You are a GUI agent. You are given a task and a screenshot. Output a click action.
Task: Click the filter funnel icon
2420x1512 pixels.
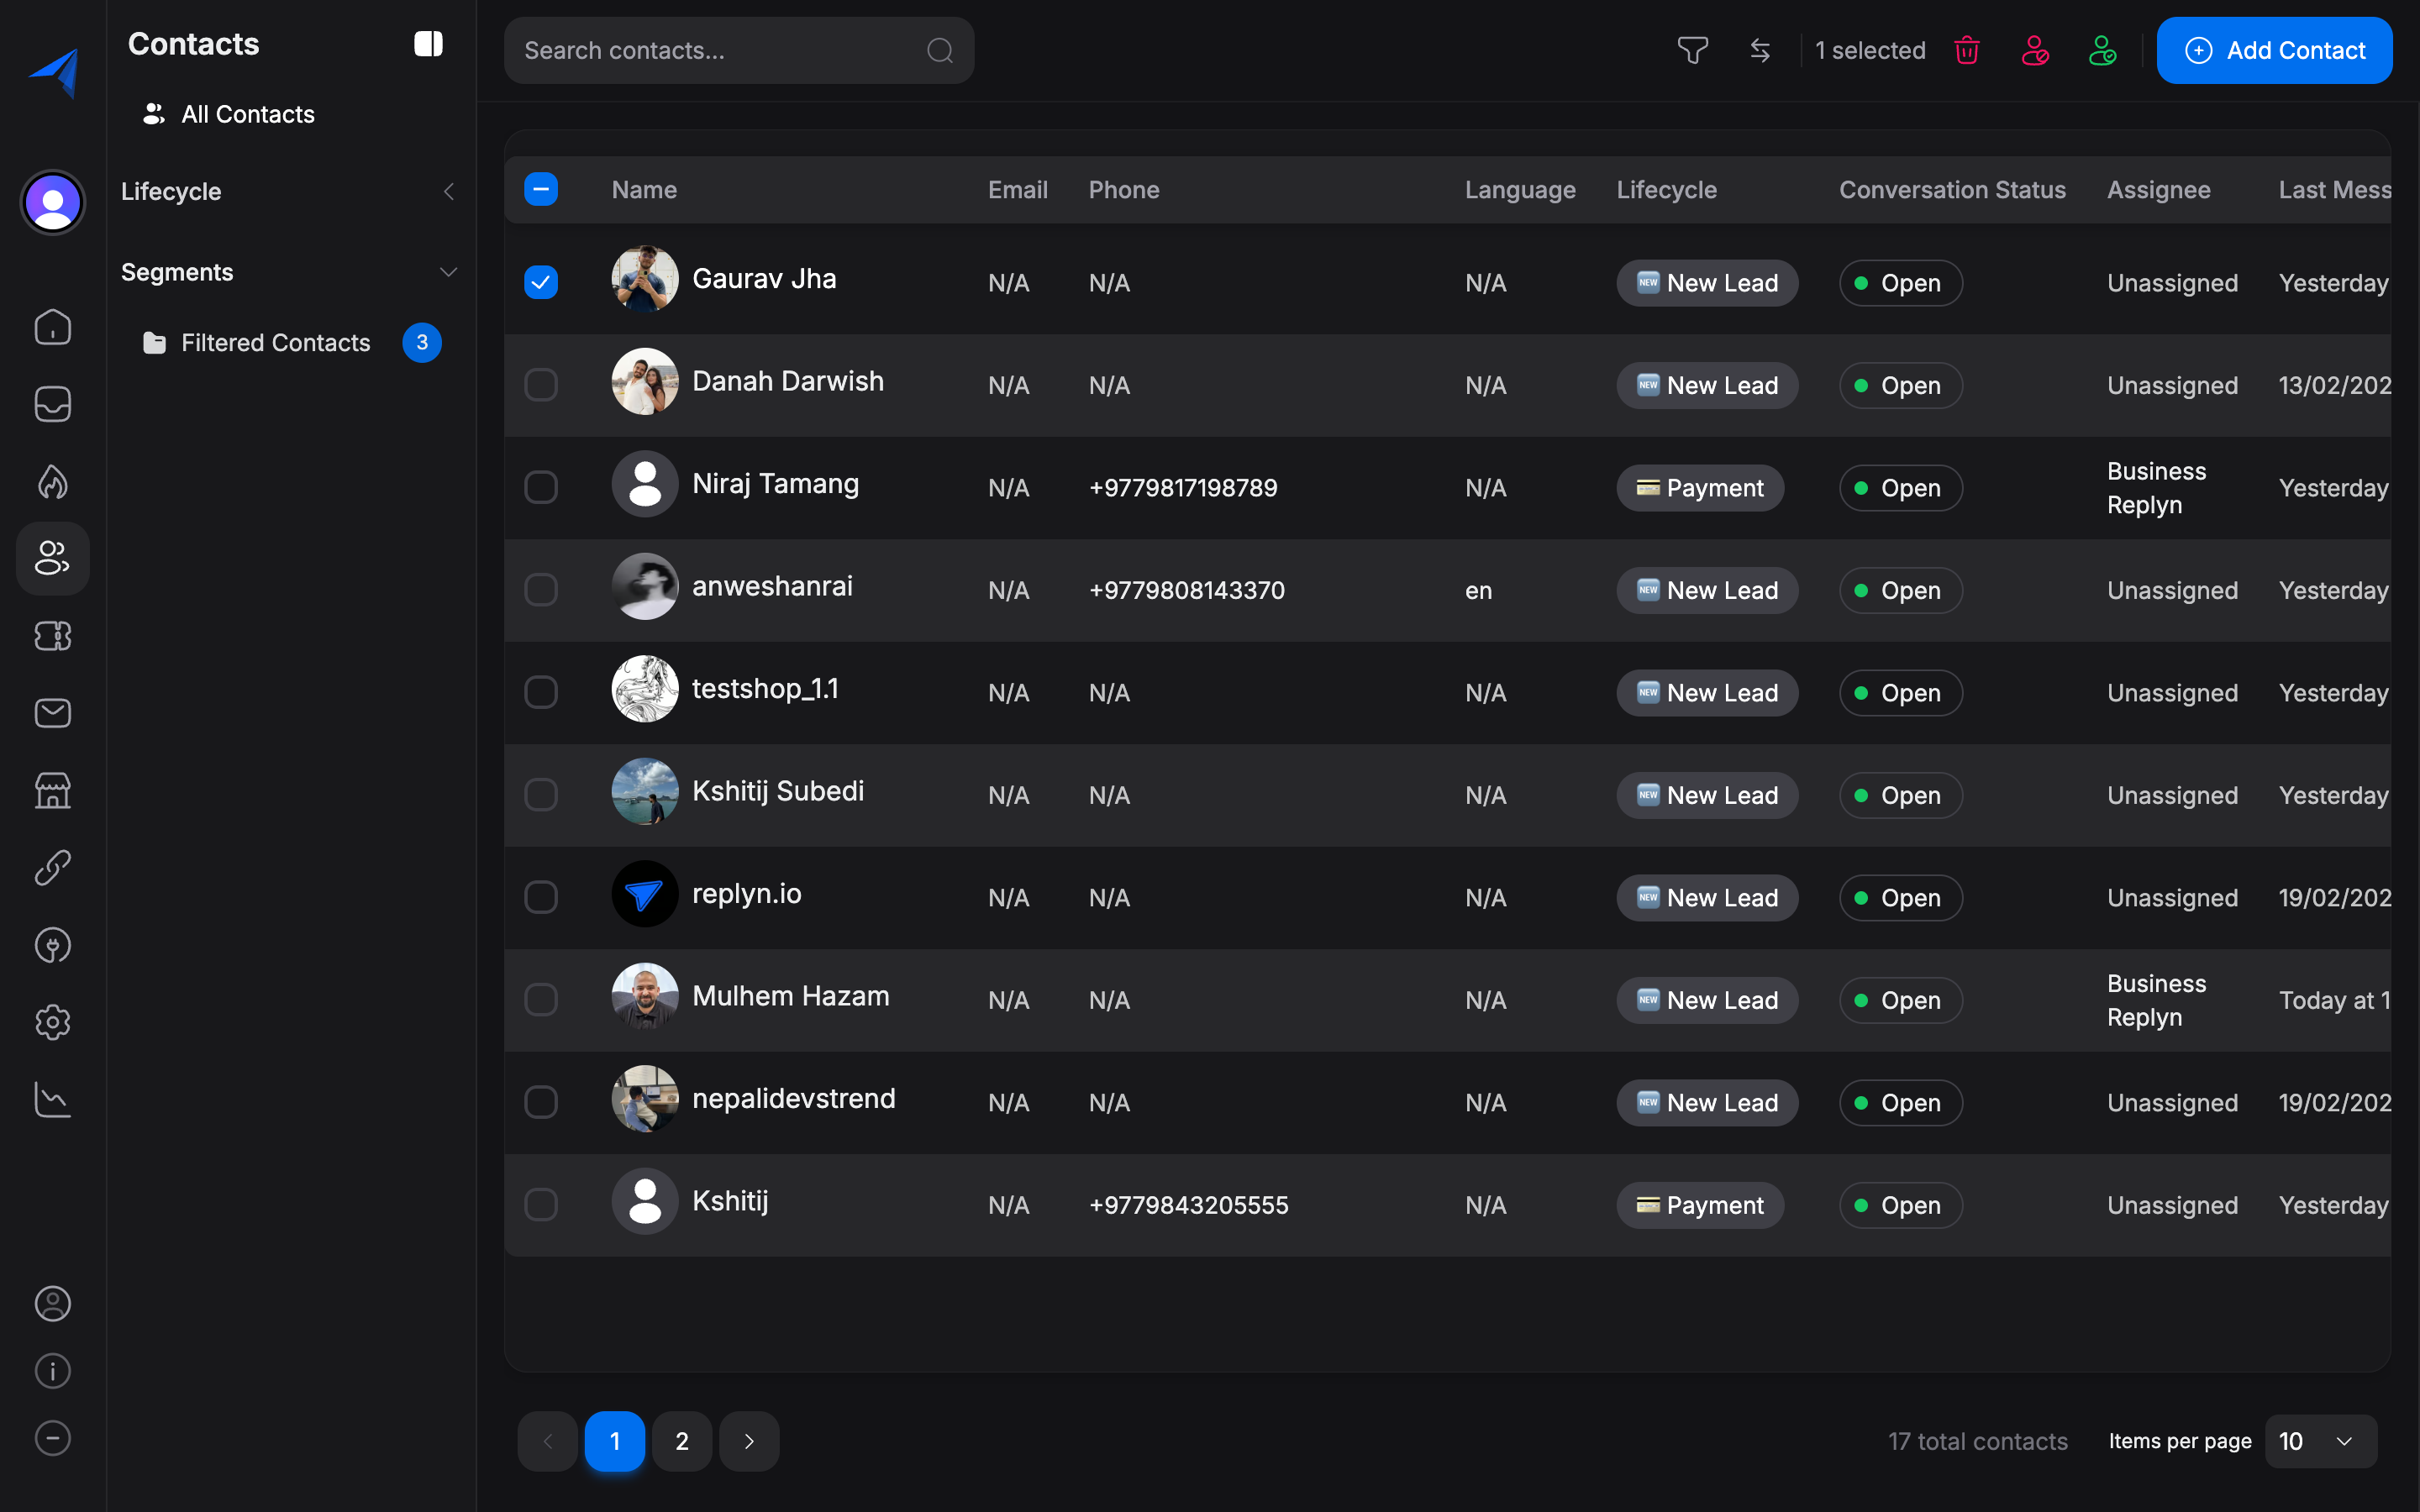pos(1692,50)
